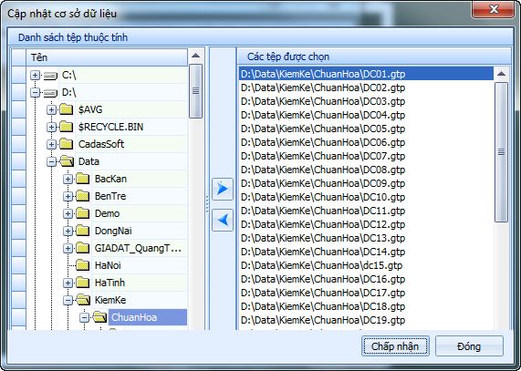Click the CadasSoft folder icon

(66, 144)
